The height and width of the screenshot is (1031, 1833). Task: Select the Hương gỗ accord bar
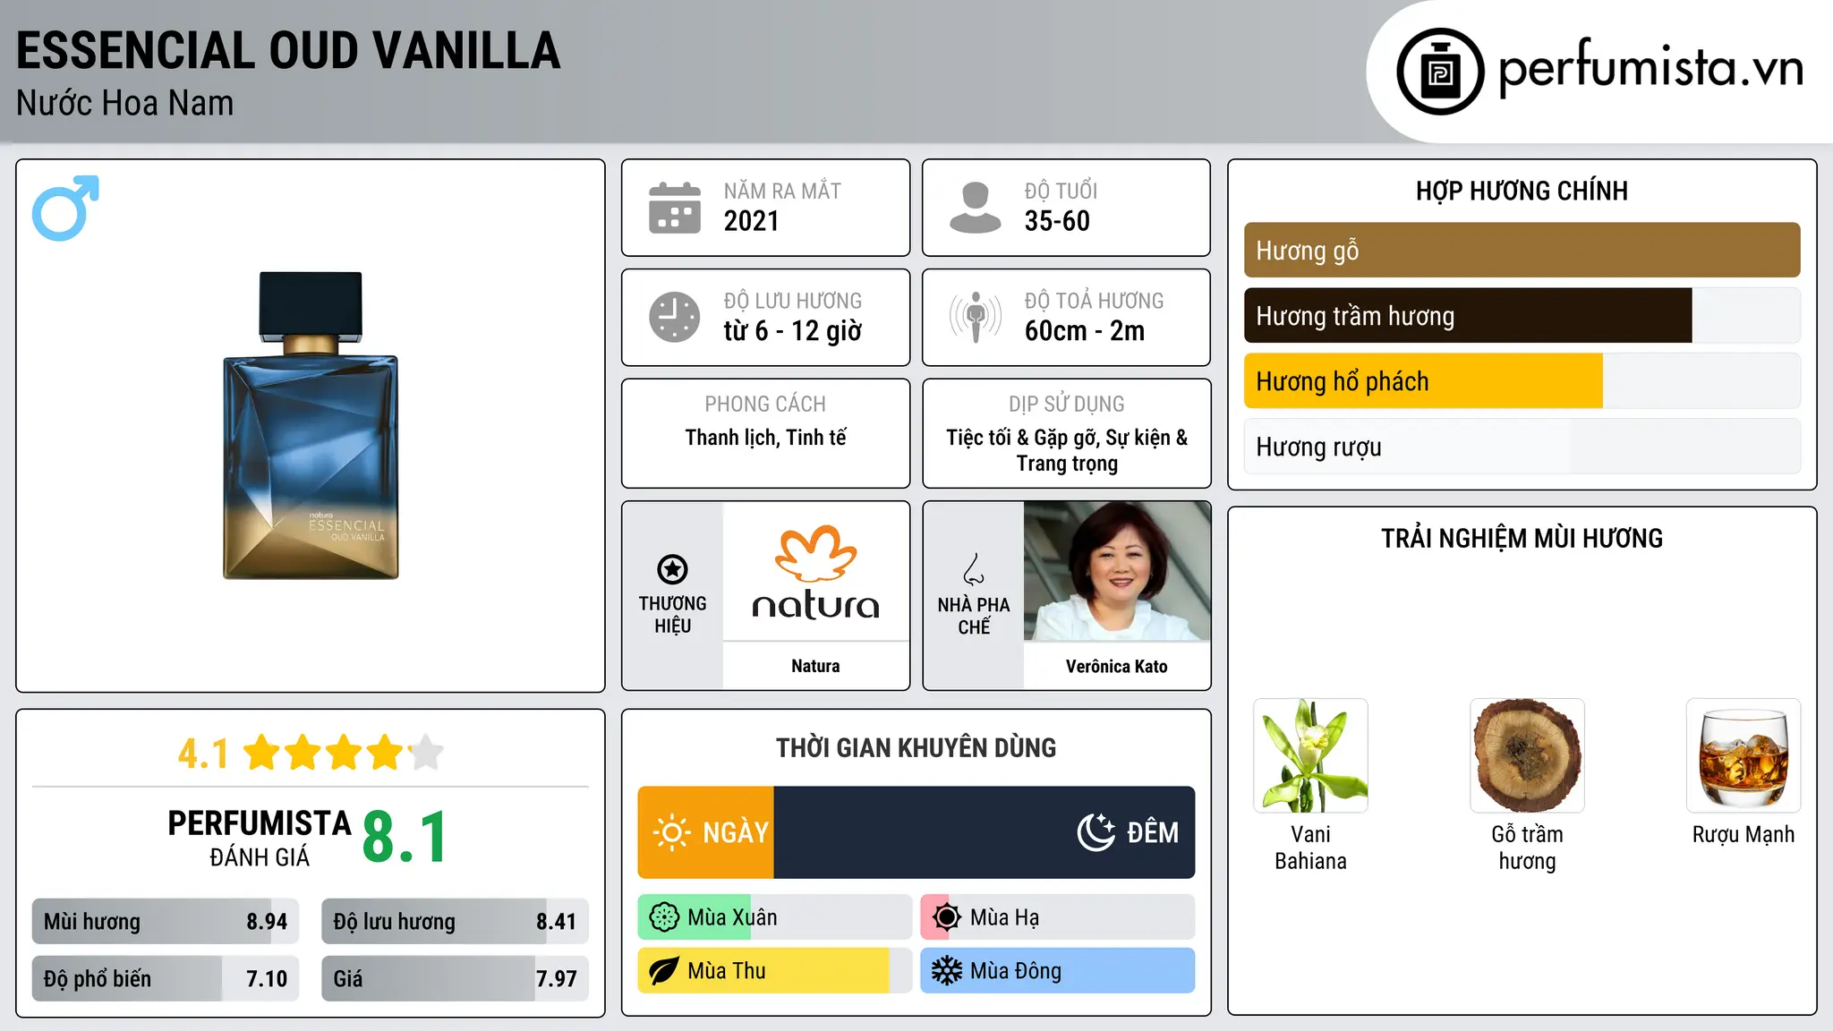1522,251
